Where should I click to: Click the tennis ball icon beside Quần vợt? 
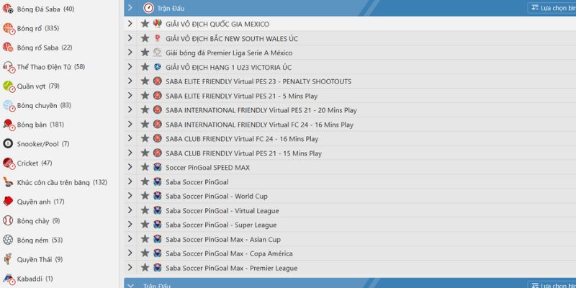pyautogui.click(x=9, y=86)
